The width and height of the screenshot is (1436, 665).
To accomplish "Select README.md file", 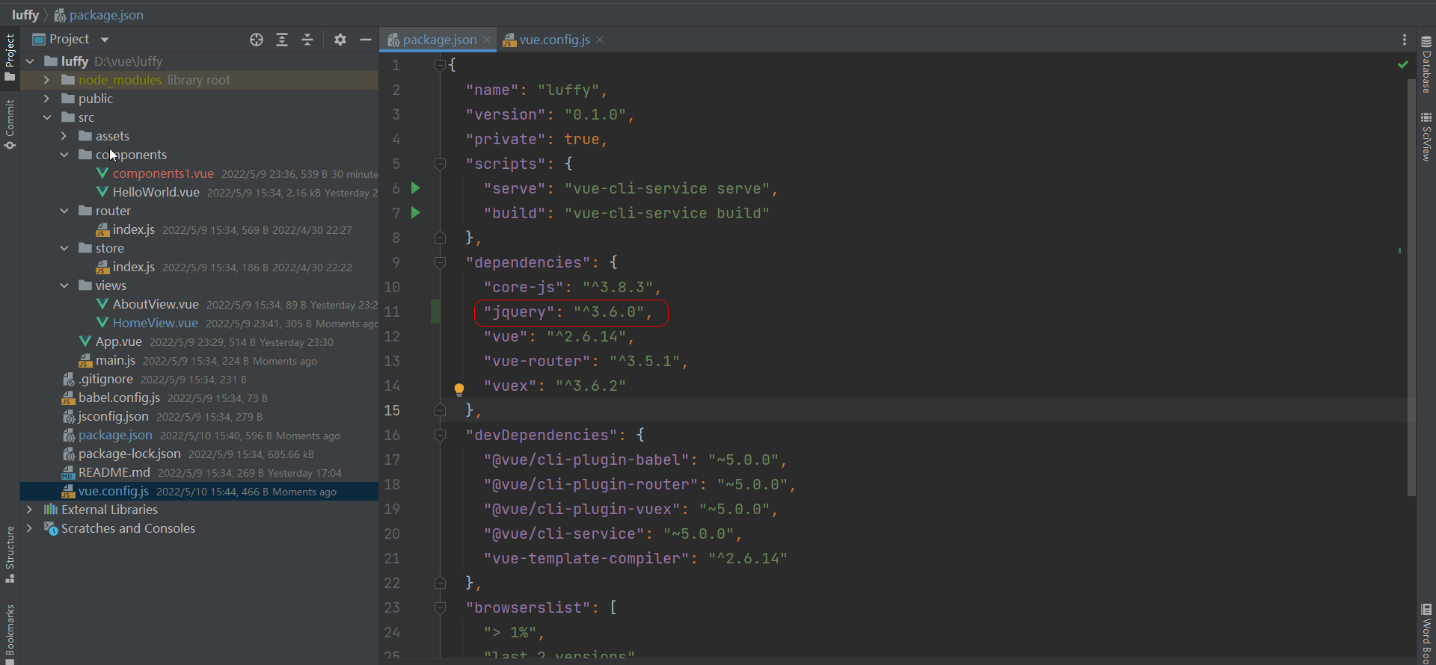I will point(114,472).
